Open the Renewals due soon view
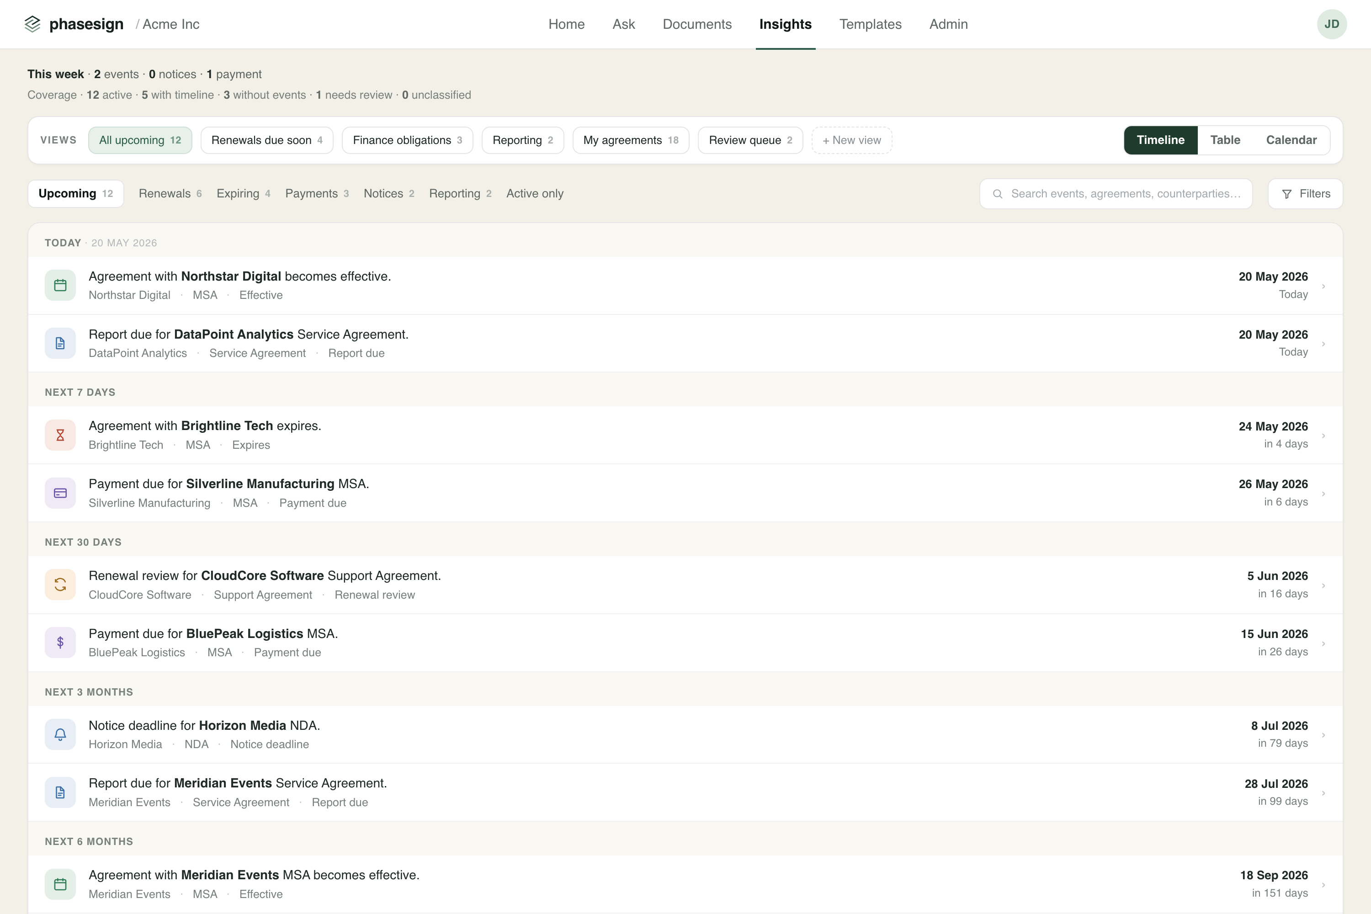 click(x=266, y=140)
